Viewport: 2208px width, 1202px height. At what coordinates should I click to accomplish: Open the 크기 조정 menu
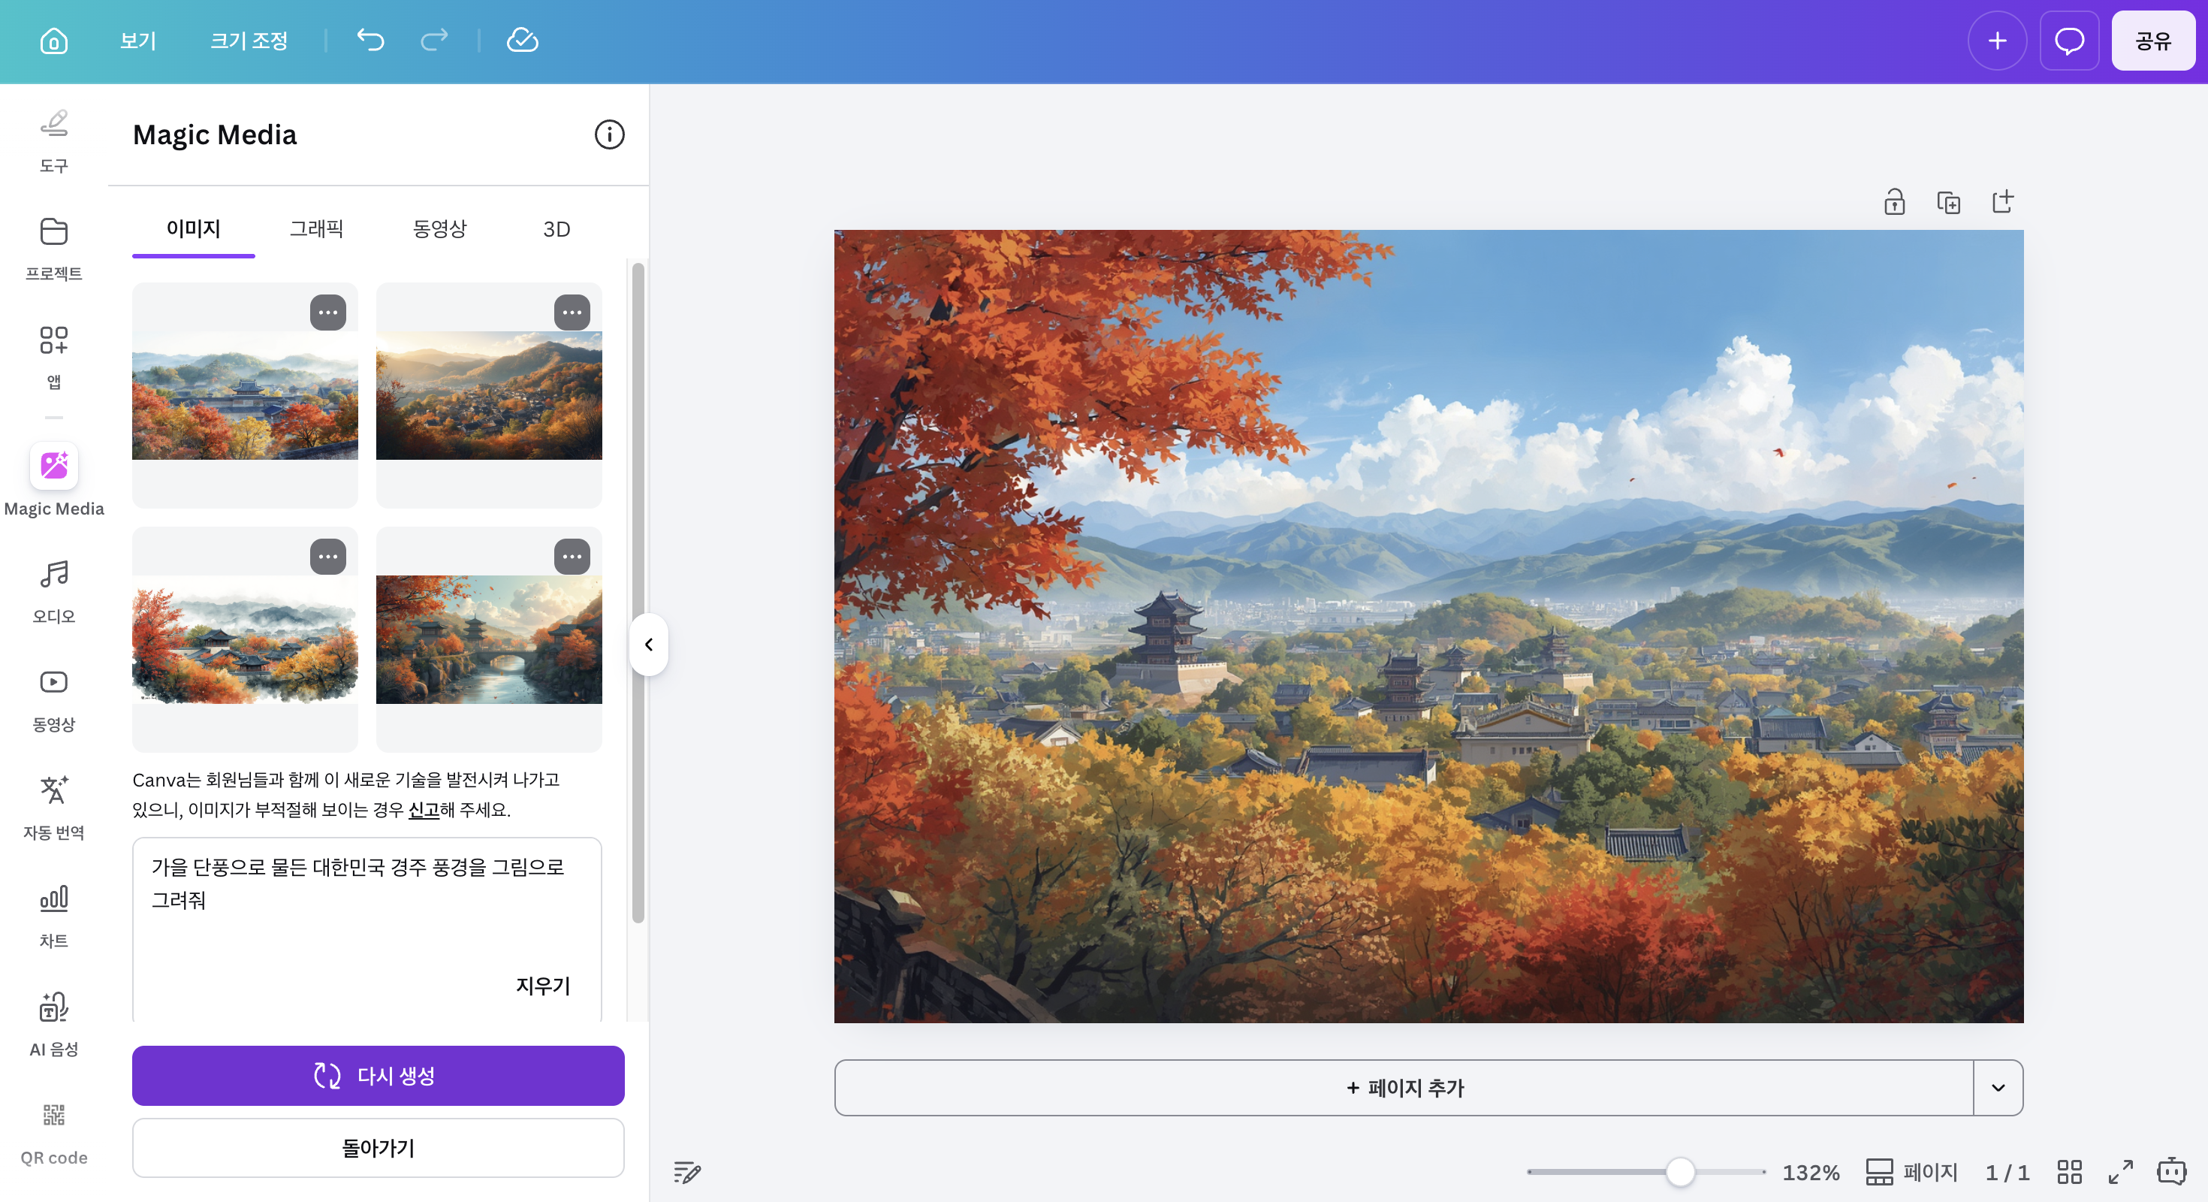coord(249,41)
